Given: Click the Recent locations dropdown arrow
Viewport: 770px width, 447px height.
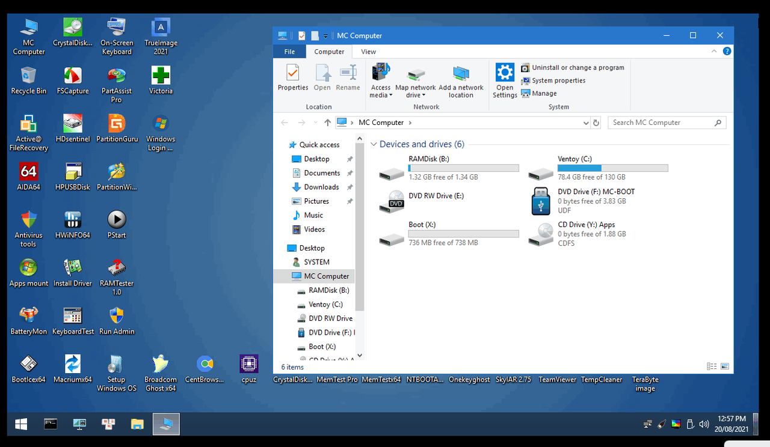Looking at the screenshot, I should point(315,123).
